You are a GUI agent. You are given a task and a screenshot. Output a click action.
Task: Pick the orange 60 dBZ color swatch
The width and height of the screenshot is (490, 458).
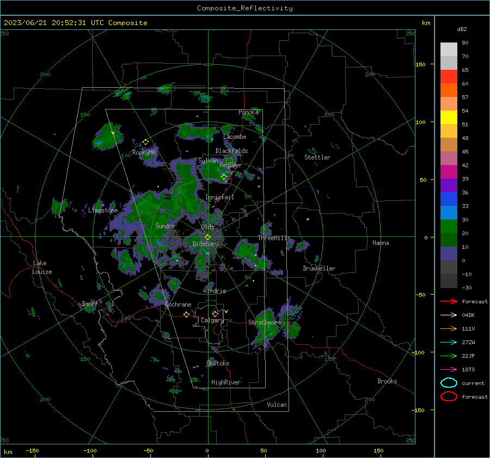point(449,90)
